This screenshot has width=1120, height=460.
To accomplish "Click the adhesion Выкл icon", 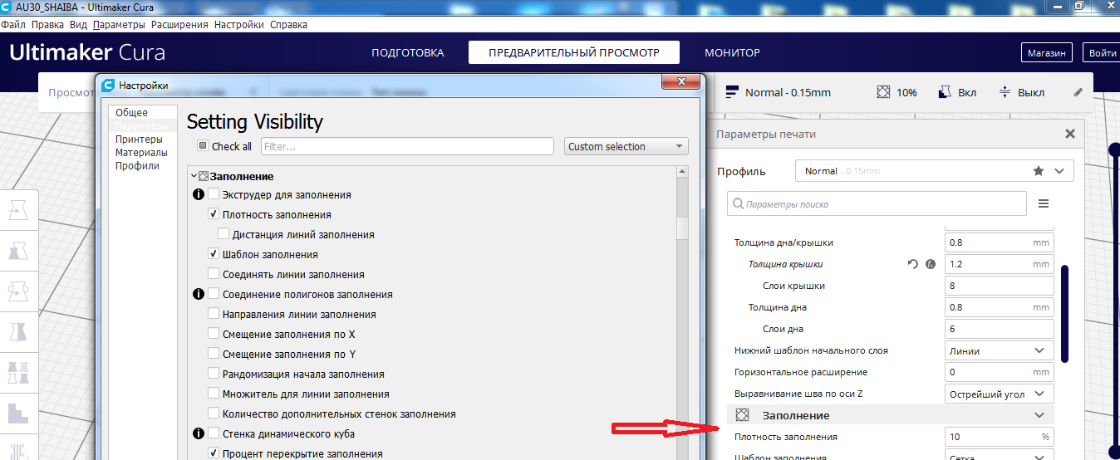I will 1005,92.
